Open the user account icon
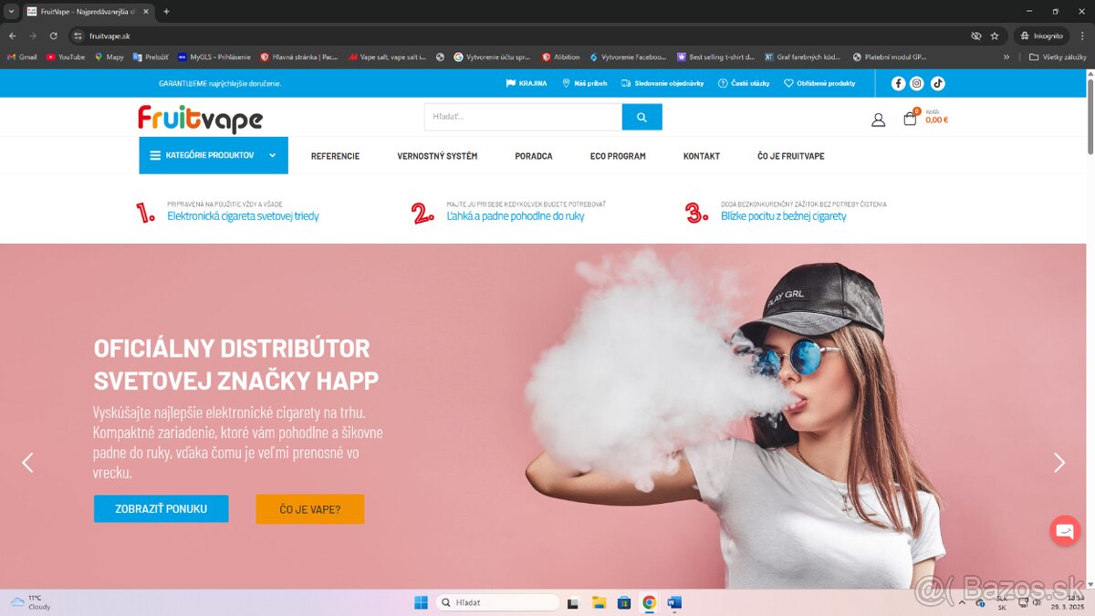The width and height of the screenshot is (1095, 616). 878,120
